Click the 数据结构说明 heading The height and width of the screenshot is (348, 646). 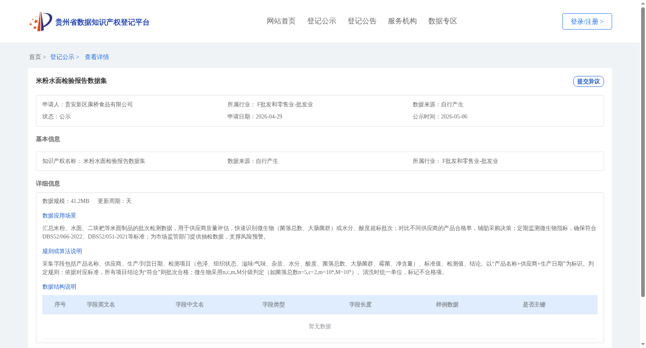click(59, 287)
